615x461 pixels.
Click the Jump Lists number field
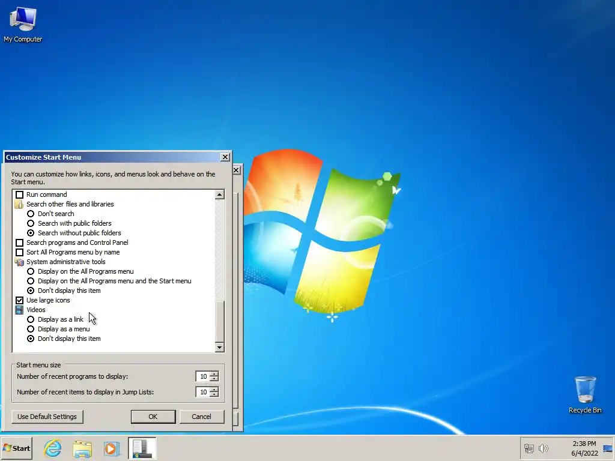(x=203, y=392)
